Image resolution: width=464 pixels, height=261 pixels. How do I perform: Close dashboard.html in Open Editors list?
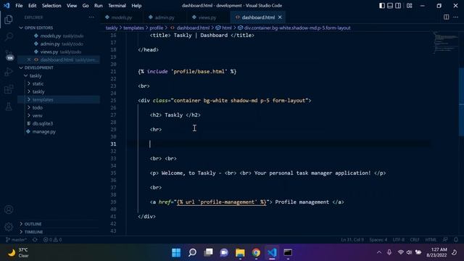click(29, 59)
